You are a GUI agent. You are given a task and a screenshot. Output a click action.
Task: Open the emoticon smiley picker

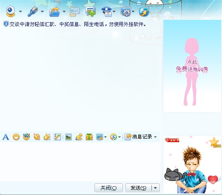[x=16, y=137]
